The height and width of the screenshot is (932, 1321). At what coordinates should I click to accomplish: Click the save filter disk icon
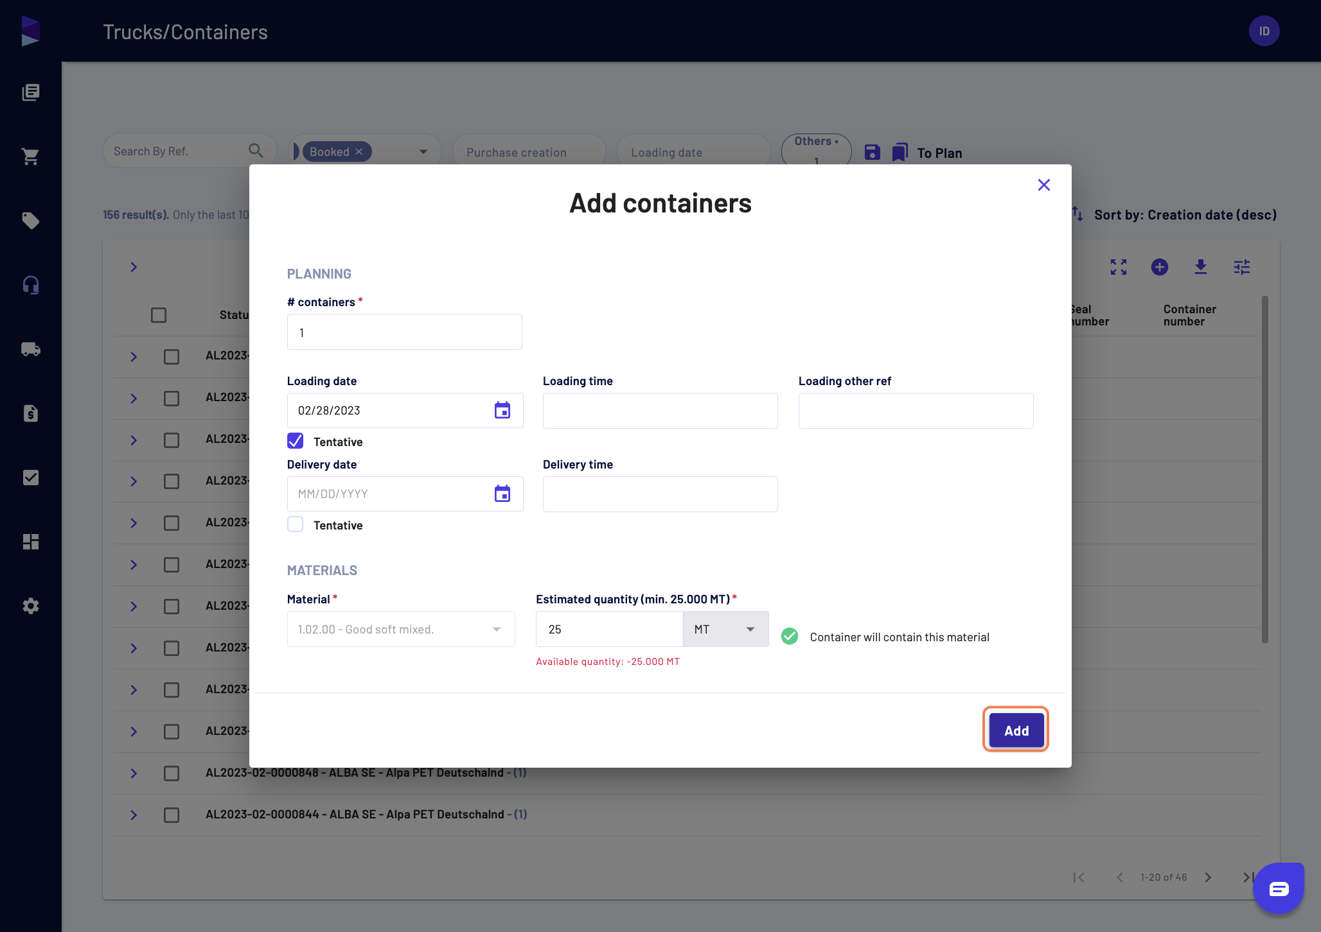(x=872, y=152)
